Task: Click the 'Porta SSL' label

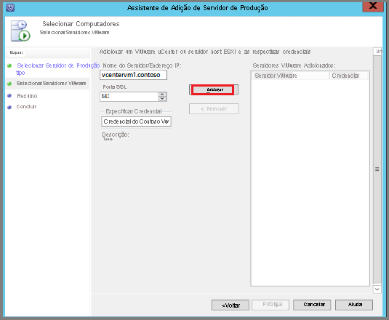Action: tap(115, 87)
